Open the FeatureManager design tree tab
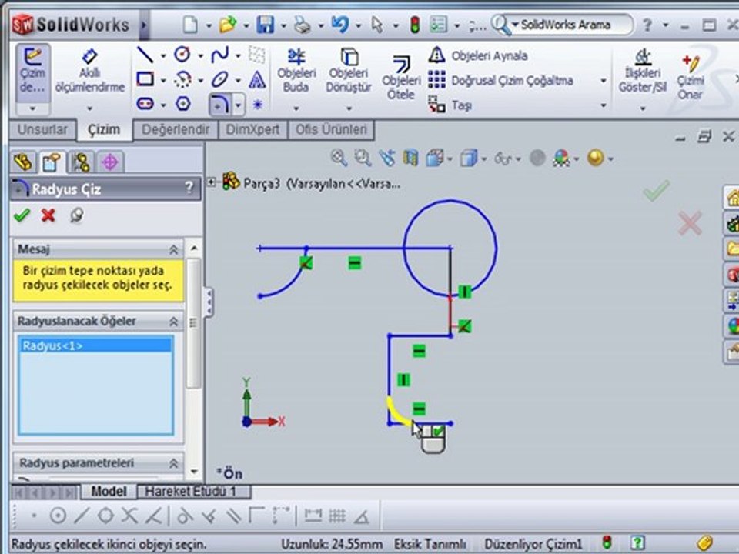This screenshot has width=739, height=554. pos(23,162)
